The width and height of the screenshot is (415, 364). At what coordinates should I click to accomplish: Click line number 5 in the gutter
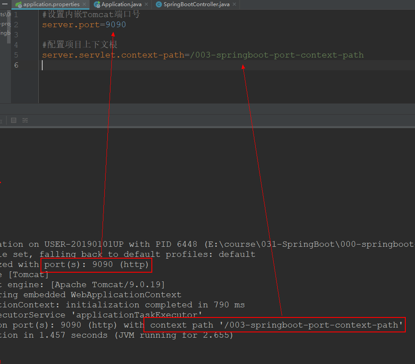(16, 55)
